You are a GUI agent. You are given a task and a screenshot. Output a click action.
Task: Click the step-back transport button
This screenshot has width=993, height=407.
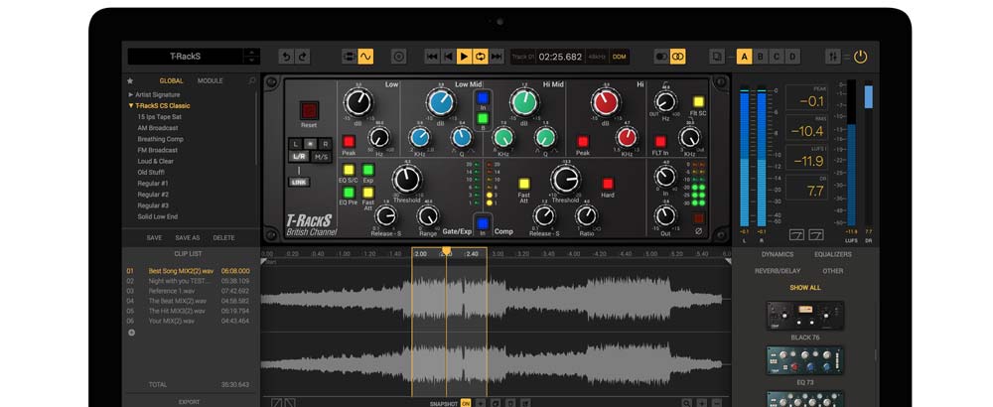[x=449, y=57]
